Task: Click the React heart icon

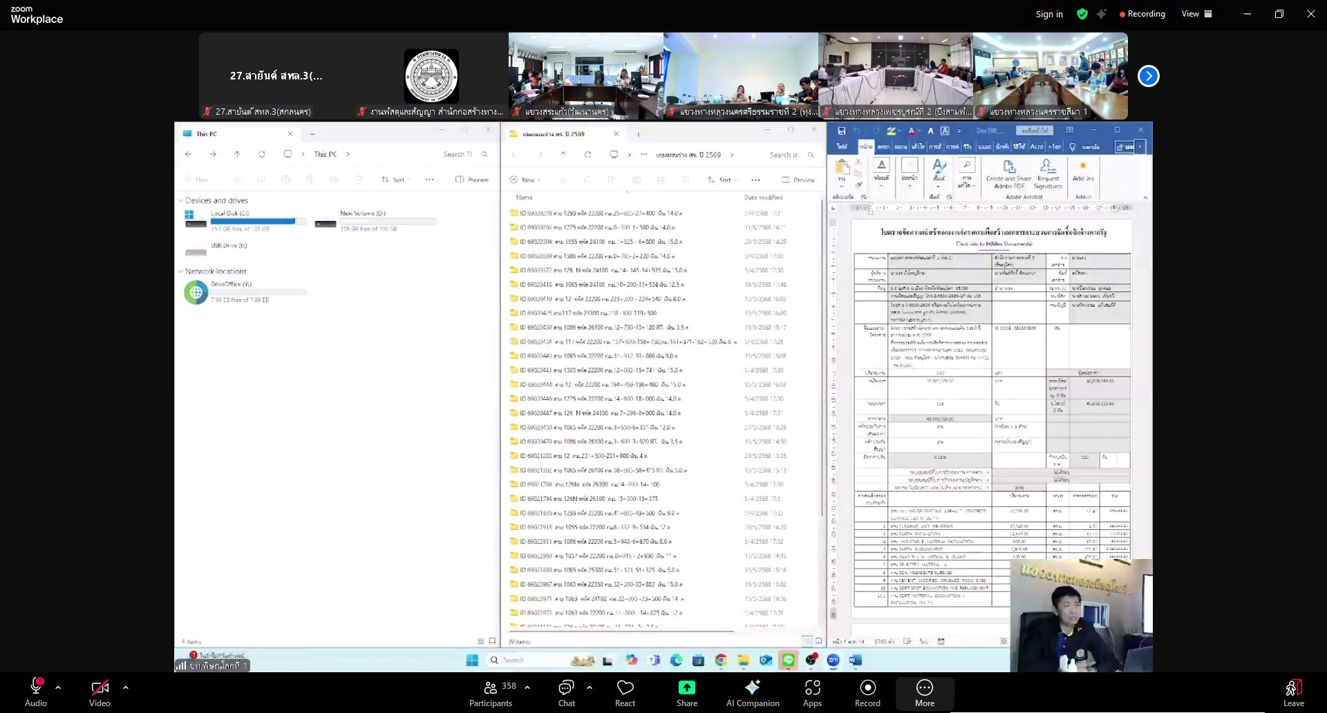Action: pos(625,688)
